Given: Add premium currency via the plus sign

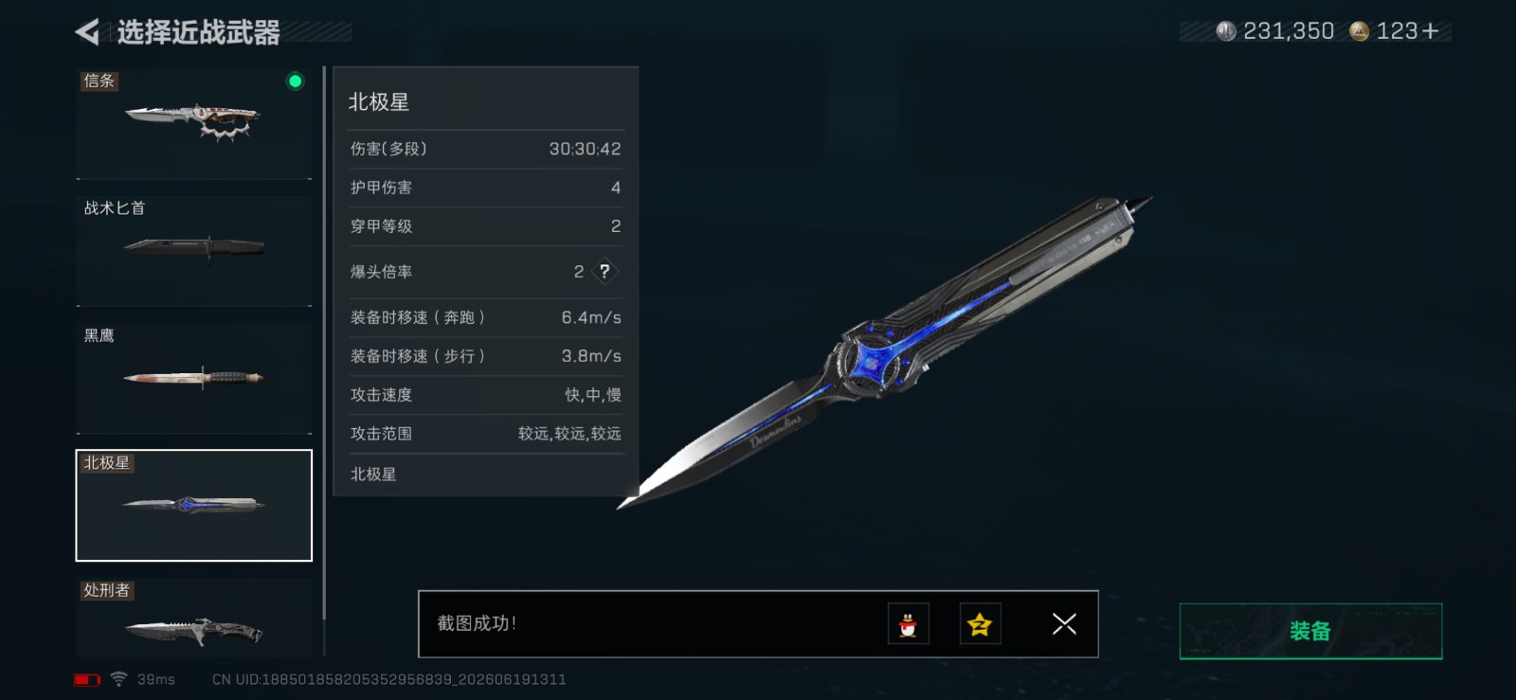Looking at the screenshot, I should [1431, 31].
